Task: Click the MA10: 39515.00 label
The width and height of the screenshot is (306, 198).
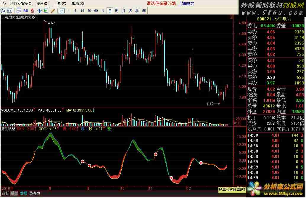Action: pos(79,110)
